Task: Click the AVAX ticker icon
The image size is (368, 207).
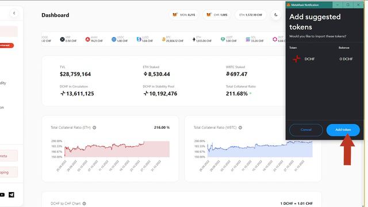Action: click(x=87, y=39)
